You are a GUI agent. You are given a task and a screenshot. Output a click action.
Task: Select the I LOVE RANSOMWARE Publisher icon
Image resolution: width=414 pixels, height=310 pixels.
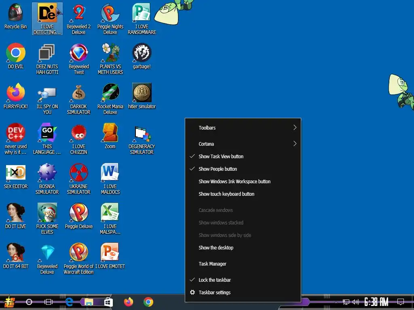point(142,19)
